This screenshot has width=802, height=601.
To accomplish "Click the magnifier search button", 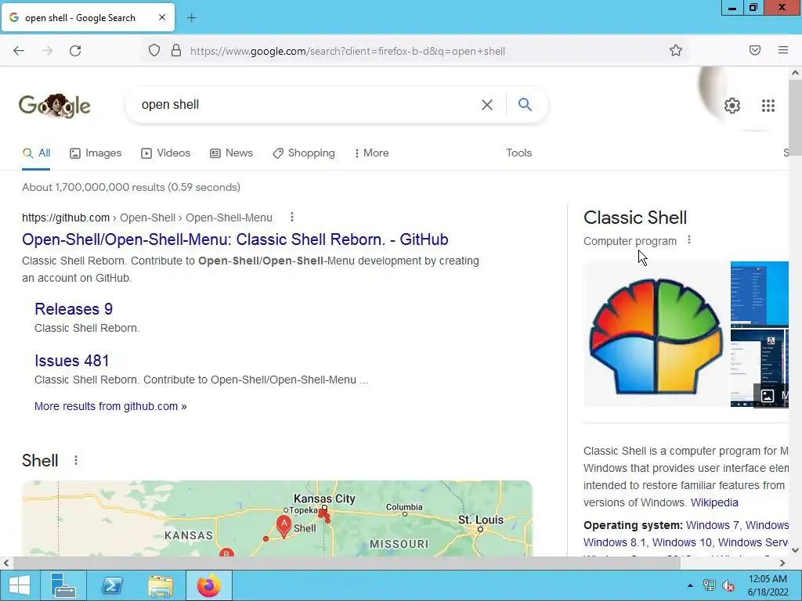I will (525, 104).
